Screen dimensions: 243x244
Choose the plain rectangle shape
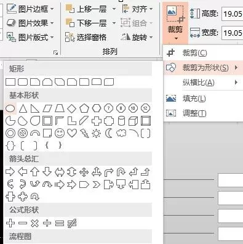click(x=10, y=82)
